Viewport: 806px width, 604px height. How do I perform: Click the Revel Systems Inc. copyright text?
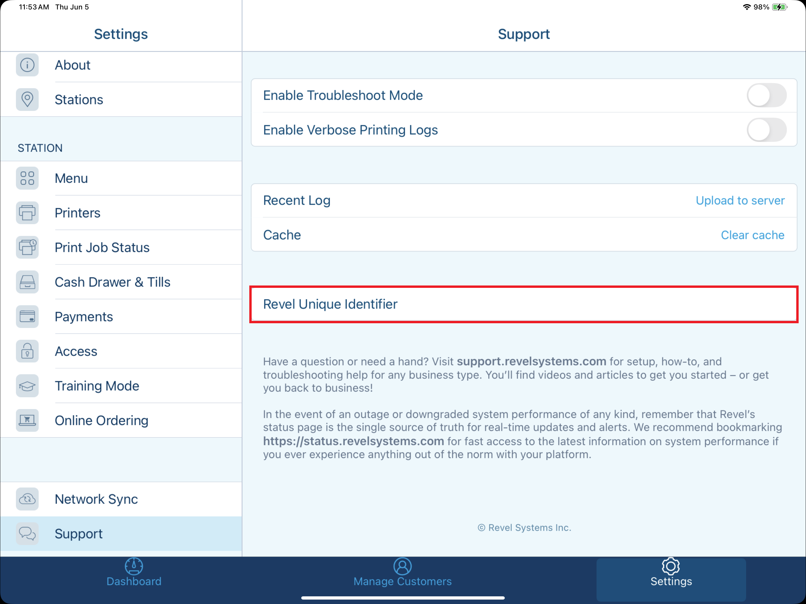tap(524, 528)
